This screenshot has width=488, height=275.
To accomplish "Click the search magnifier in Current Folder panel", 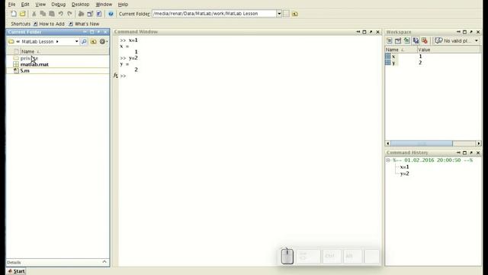I will click(84, 41).
